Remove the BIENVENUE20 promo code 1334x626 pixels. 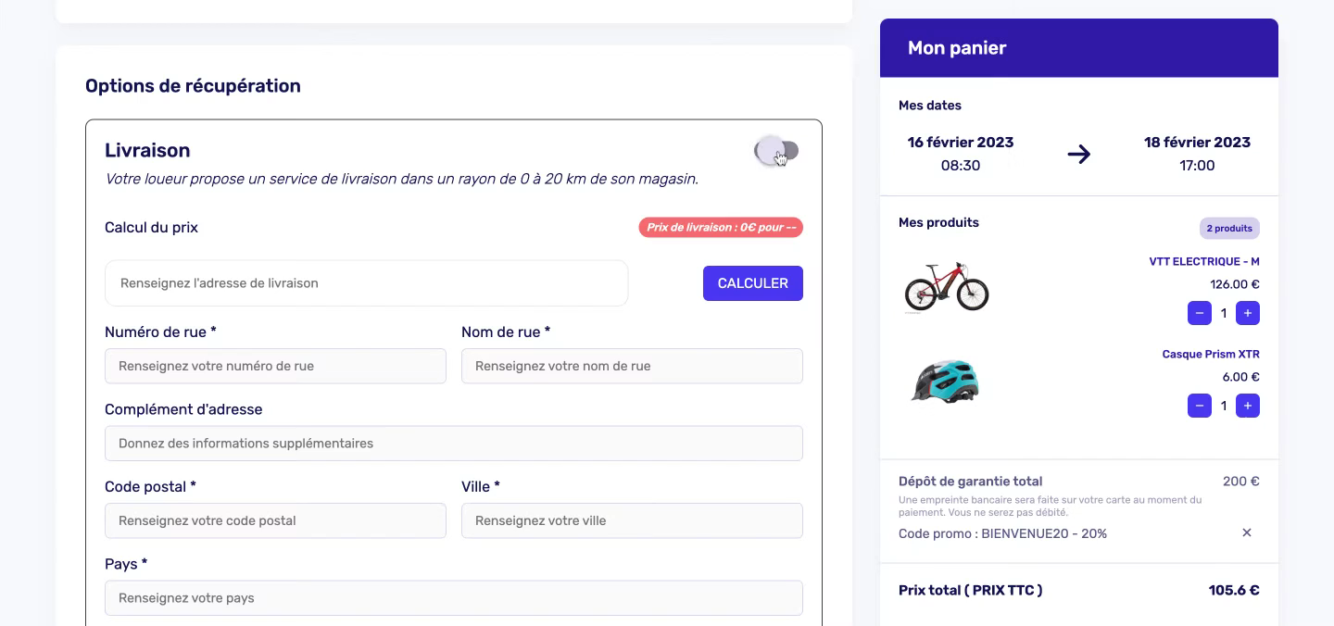[x=1247, y=532]
